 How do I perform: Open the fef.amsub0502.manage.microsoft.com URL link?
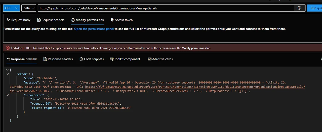click(195, 87)
